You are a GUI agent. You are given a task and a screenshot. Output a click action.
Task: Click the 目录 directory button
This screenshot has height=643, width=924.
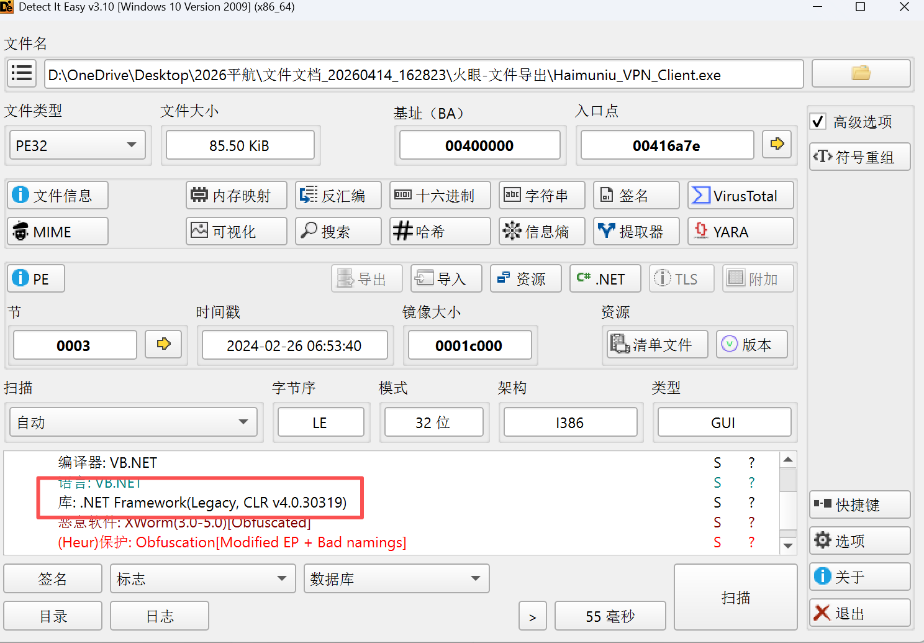coord(53,616)
